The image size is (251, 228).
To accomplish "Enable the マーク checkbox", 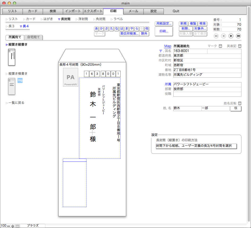I will (x=220, y=46).
